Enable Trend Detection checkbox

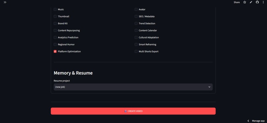click(136, 23)
